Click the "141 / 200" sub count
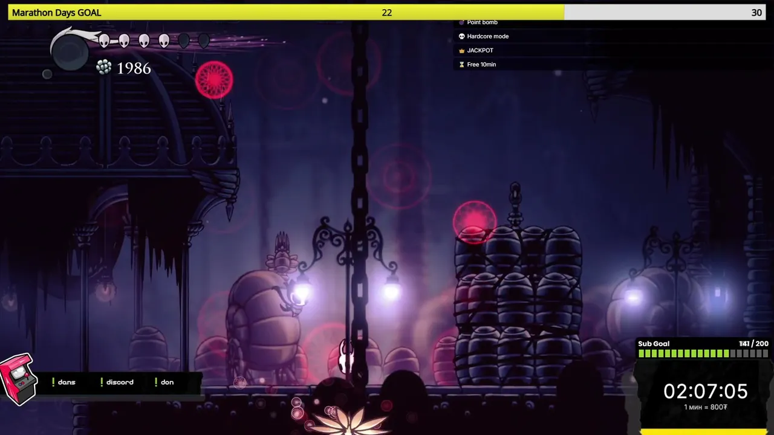Screen dimensions: 774x435 (753, 344)
